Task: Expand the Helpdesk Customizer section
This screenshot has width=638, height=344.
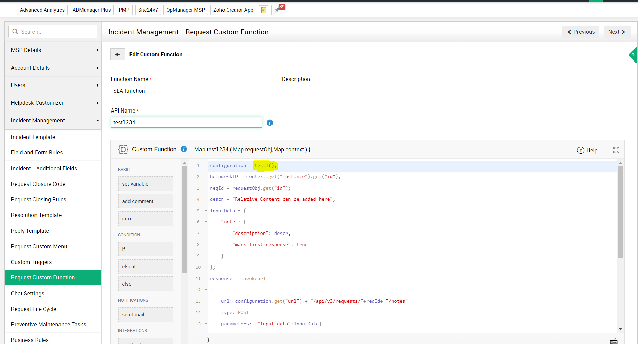Action: [x=53, y=103]
